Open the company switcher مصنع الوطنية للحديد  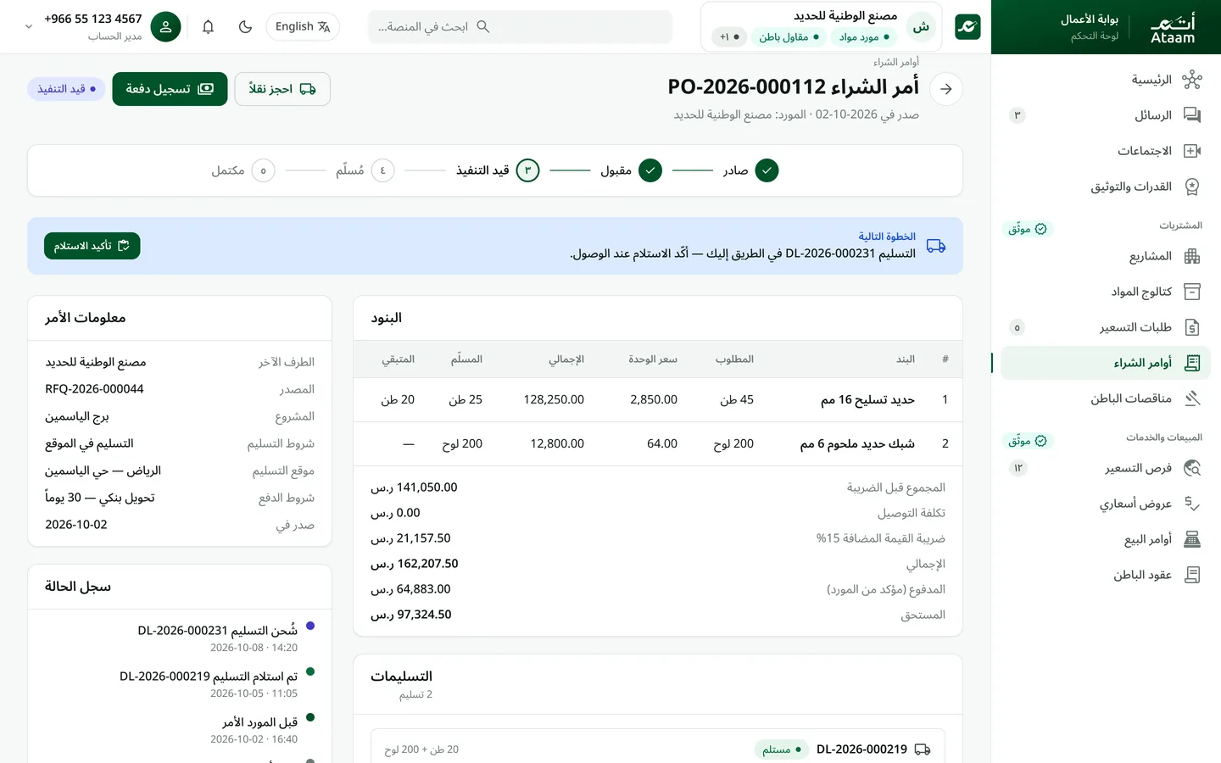(821, 27)
